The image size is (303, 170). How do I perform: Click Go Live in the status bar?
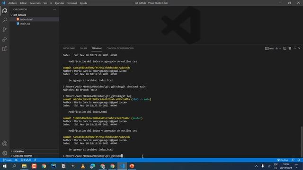[x=283, y=160]
